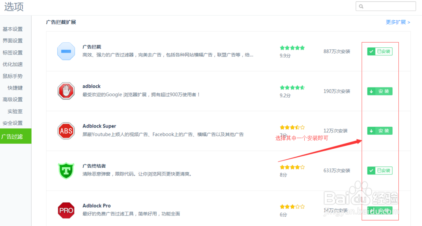The image size is (422, 226).
Task: Open 优化加速 in the sidebar
Action: point(13,64)
